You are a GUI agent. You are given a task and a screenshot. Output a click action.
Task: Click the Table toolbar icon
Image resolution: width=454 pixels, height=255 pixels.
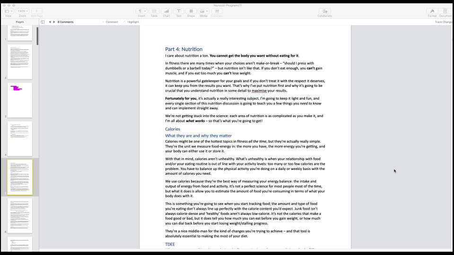(154, 11)
